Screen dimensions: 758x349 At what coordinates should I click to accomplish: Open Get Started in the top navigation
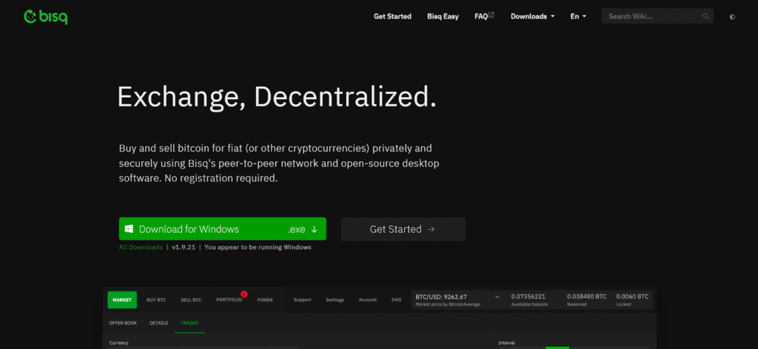pos(392,16)
